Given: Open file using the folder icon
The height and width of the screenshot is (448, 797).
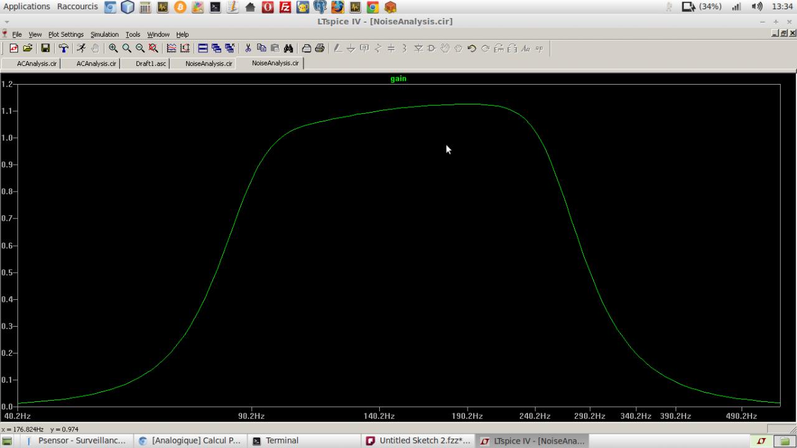Looking at the screenshot, I should click(x=27, y=48).
